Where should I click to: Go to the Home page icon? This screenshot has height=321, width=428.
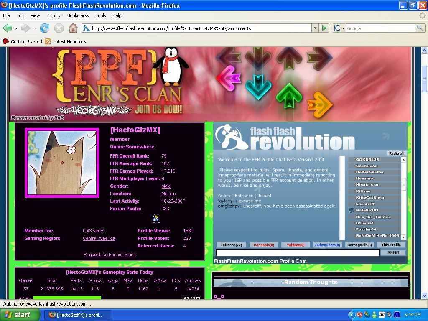coord(73,28)
